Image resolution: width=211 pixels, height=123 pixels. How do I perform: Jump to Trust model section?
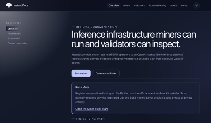point(14,38)
